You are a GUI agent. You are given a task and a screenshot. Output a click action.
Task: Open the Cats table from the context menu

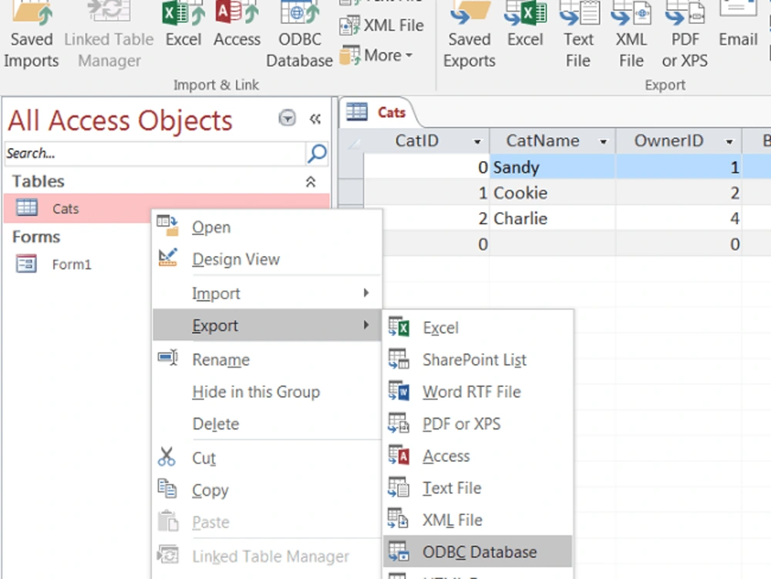(x=210, y=227)
